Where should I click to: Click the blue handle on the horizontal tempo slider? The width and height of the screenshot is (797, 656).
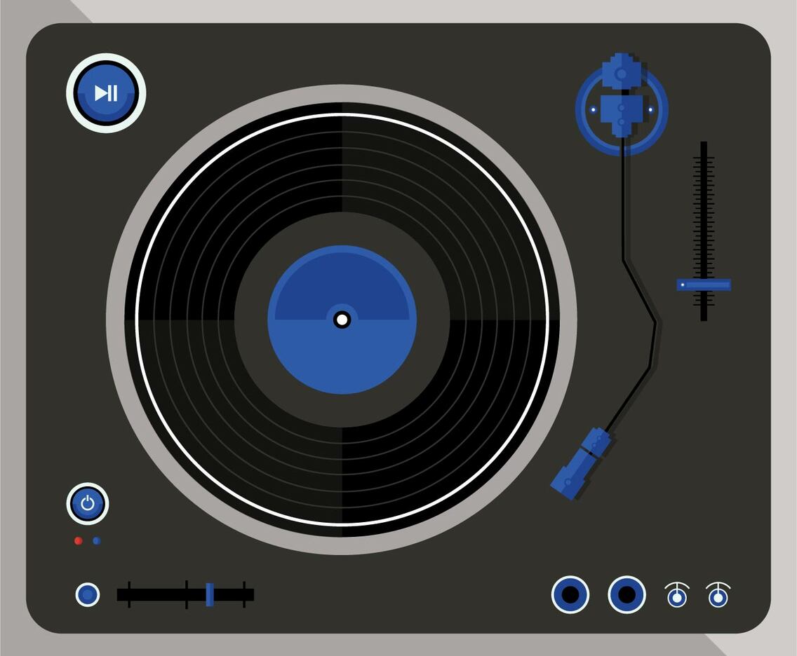[x=209, y=594]
